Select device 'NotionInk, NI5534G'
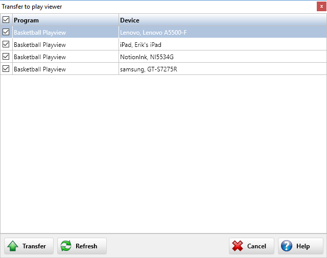 point(147,57)
